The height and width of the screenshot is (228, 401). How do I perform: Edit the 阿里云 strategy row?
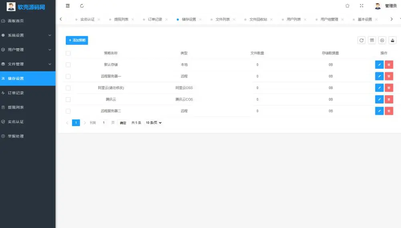(x=379, y=88)
